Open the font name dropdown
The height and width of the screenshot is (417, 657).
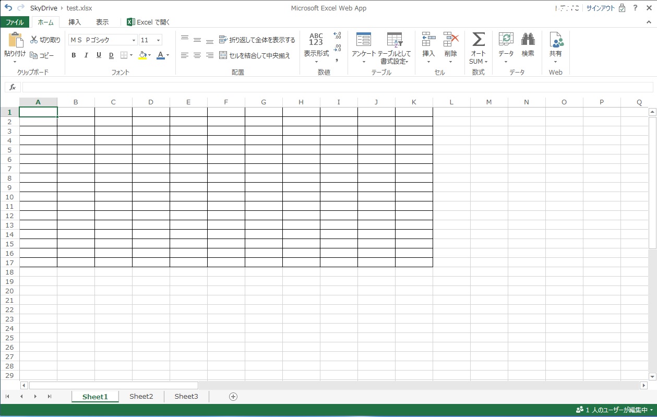point(134,40)
